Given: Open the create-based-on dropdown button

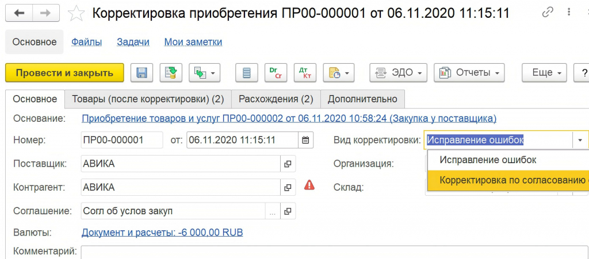Looking at the screenshot, I should tap(204, 73).
